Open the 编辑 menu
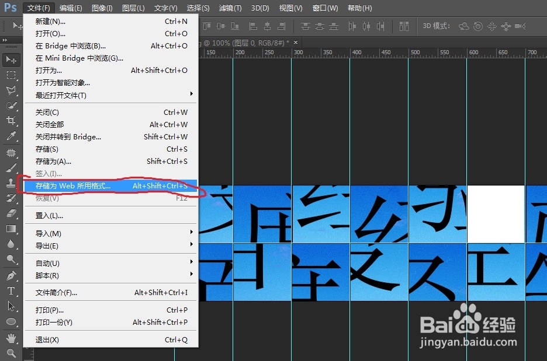This screenshot has height=361, width=547. 70,8
